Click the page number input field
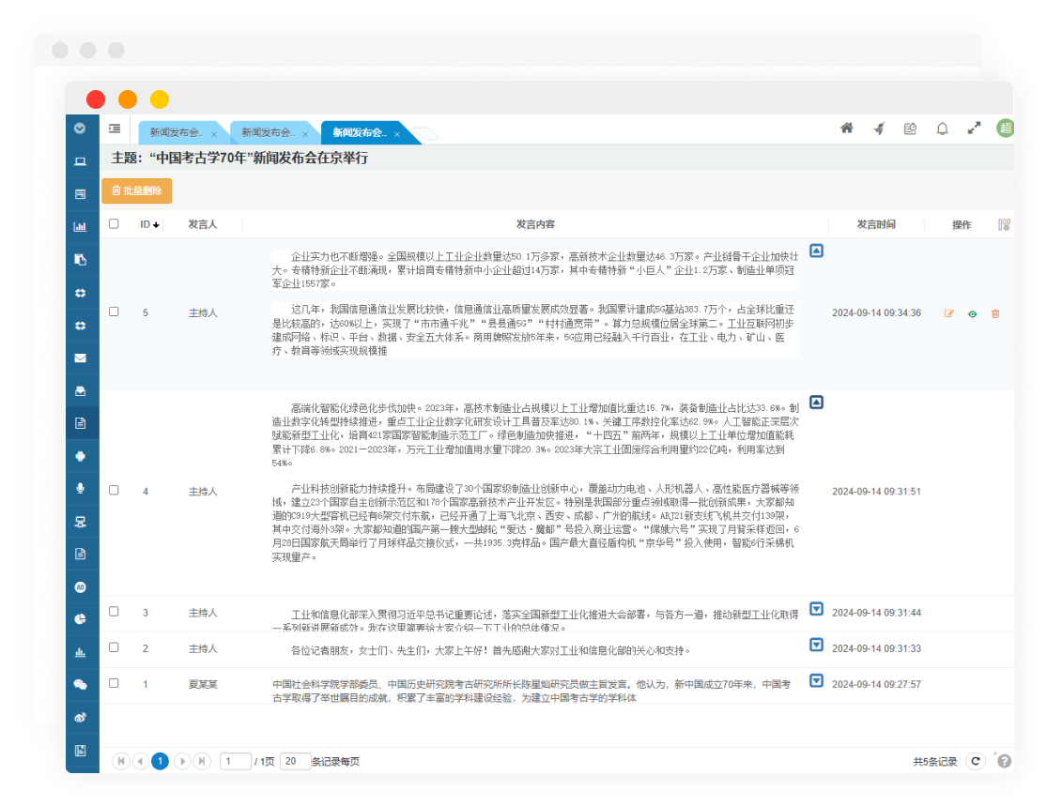Screen dimensions: 1047x806 tap(235, 761)
